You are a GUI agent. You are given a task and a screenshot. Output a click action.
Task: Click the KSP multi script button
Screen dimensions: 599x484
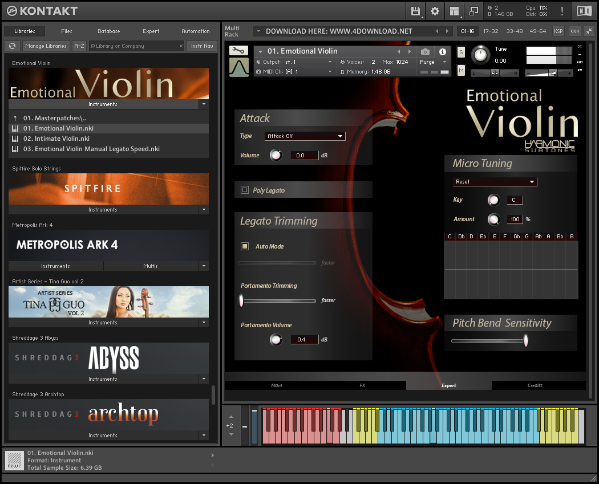coord(558,31)
